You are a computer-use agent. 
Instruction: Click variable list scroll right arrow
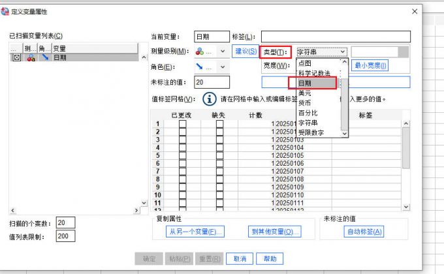pos(136,210)
